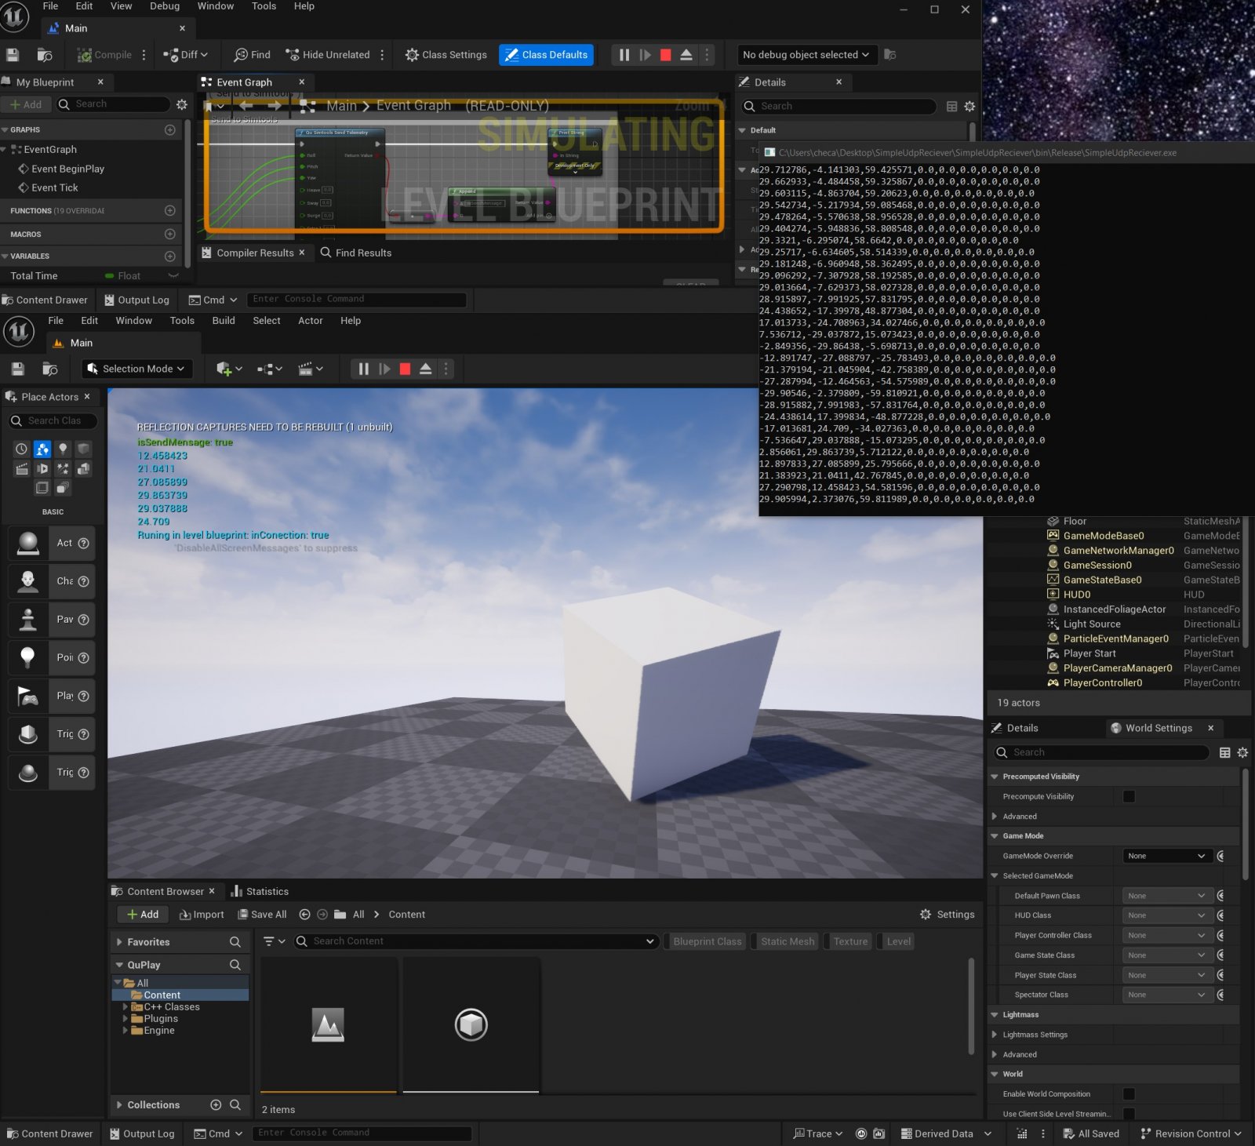1255x1146 pixels.
Task: Open Revision Control menu in status bar
Action: click(1191, 1134)
